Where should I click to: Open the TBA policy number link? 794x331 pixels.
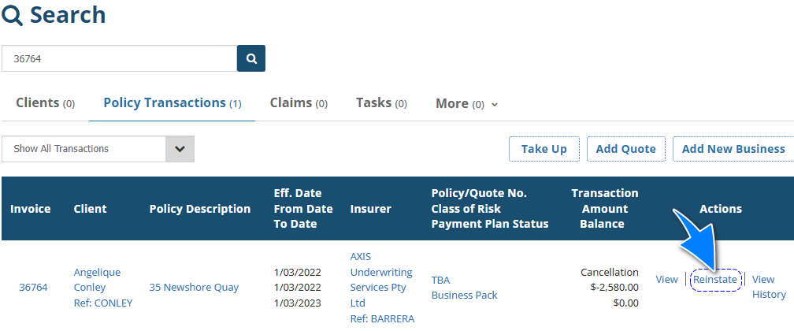pyautogui.click(x=440, y=280)
